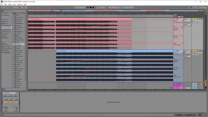This screenshot has height=117, width=208.
Task: Toggle the EQ Three device activator
Action: 4,93
